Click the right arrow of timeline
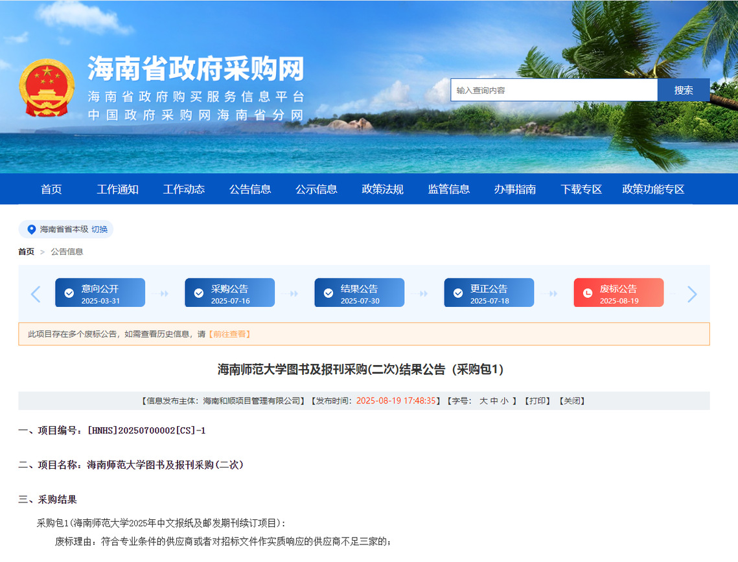This screenshot has width=738, height=562. click(x=692, y=294)
